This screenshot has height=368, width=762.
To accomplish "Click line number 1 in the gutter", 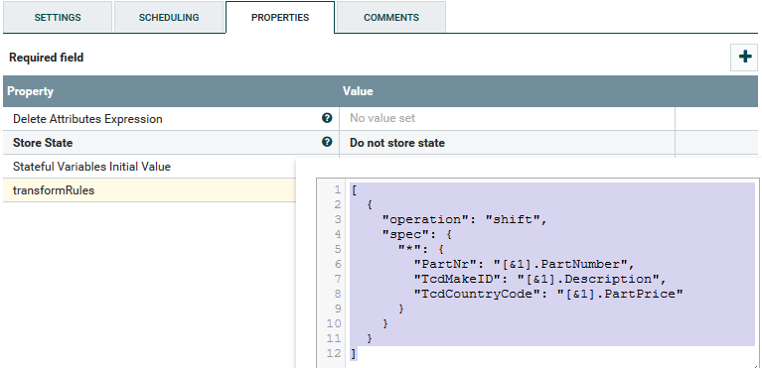I will point(337,189).
